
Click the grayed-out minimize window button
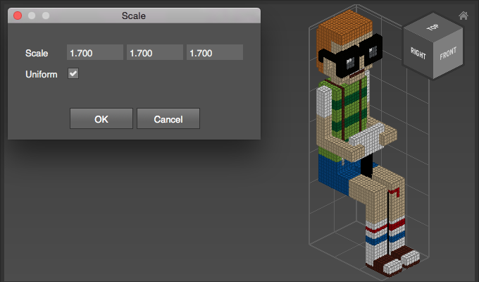32,15
